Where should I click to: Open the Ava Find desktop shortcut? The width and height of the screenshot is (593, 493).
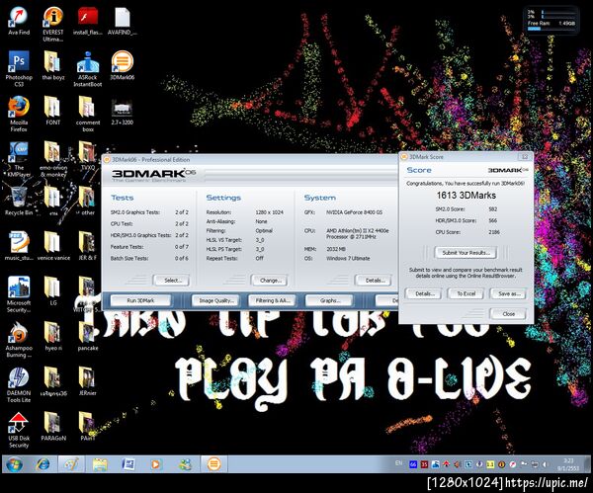tap(19, 22)
